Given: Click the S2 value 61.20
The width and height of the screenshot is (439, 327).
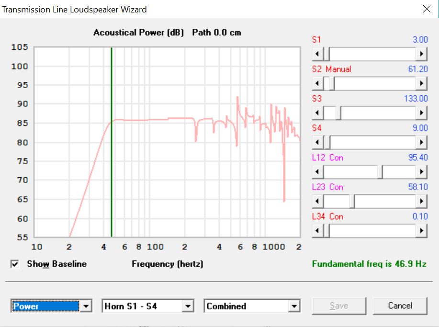Looking at the screenshot, I should click(x=418, y=69).
